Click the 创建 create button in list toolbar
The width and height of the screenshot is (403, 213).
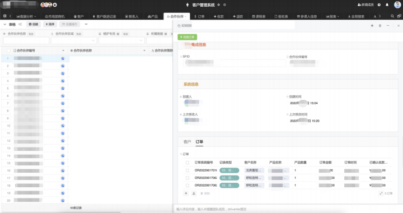(34, 24)
